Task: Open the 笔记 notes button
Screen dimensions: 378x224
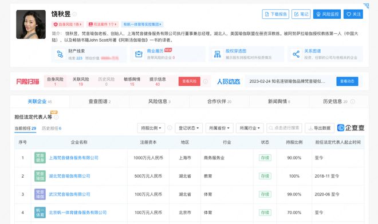Action: (301, 14)
